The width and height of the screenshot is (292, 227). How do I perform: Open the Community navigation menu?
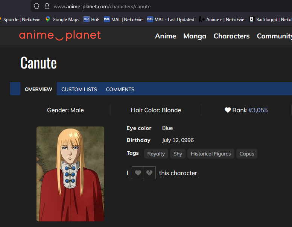[x=274, y=36]
